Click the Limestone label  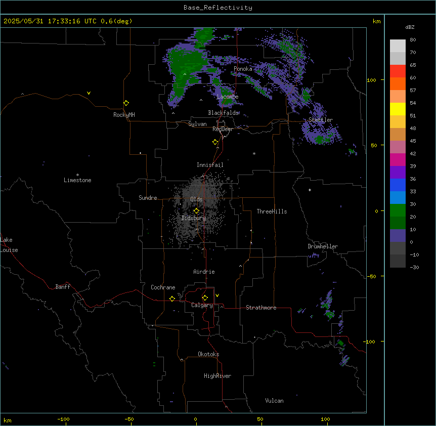(x=77, y=180)
